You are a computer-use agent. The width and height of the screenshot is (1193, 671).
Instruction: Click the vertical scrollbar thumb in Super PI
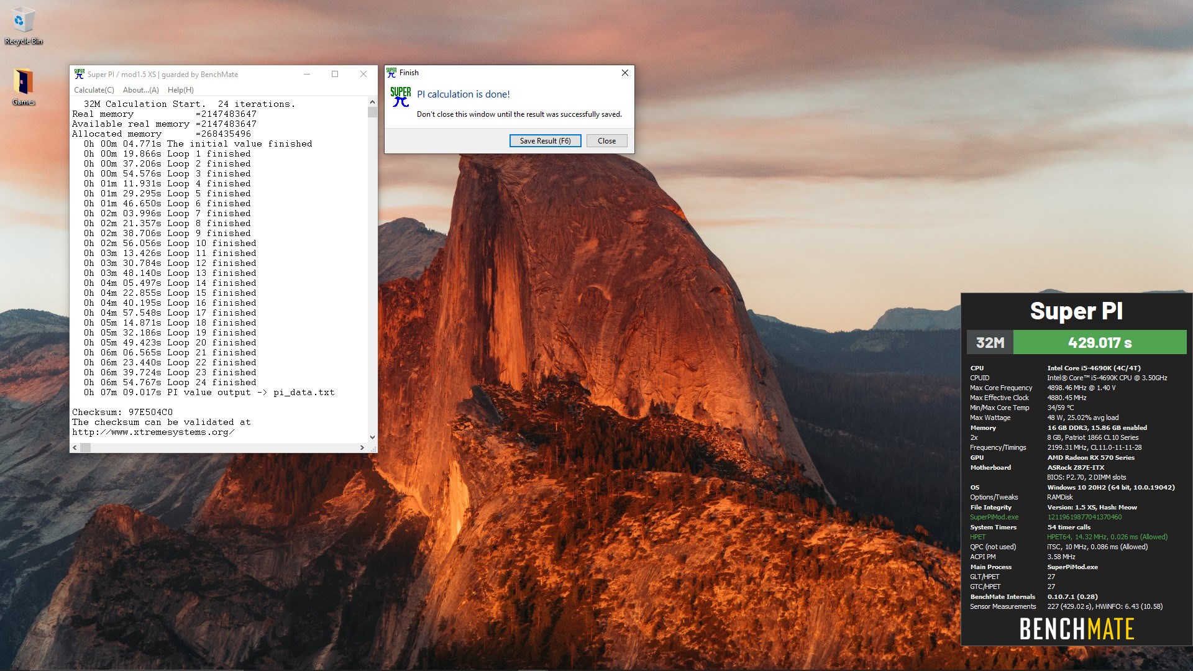point(372,112)
